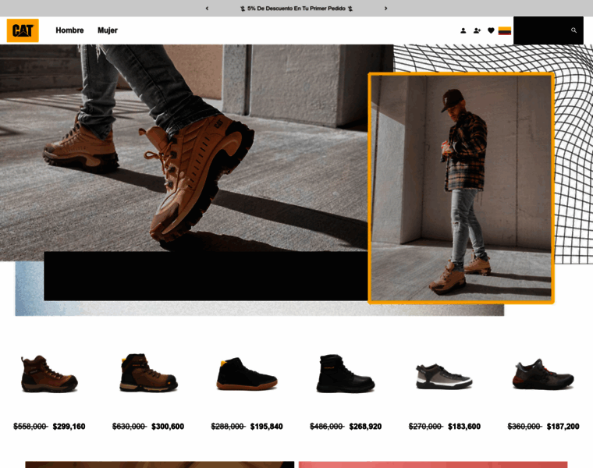Select the Colombia flag country selector
The height and width of the screenshot is (468, 593).
[505, 30]
